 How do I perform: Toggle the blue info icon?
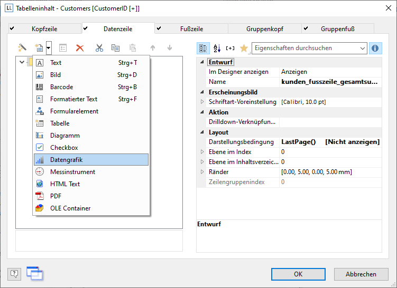coord(375,49)
